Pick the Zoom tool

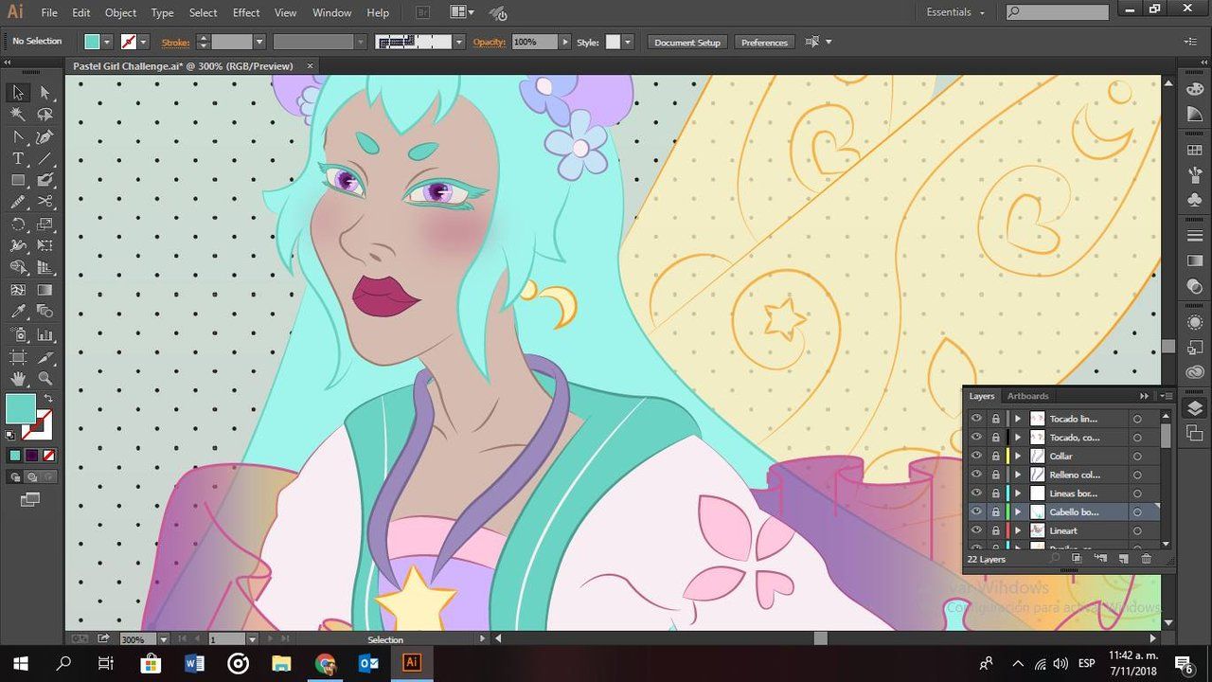click(x=45, y=379)
